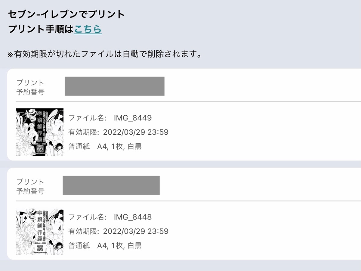The image size is (361, 271).
Task: Click the expiry date value for IMG_8449
Action: click(x=136, y=132)
